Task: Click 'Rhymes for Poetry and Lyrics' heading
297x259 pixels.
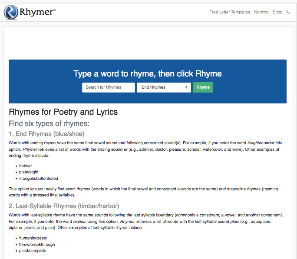Action: (x=63, y=112)
